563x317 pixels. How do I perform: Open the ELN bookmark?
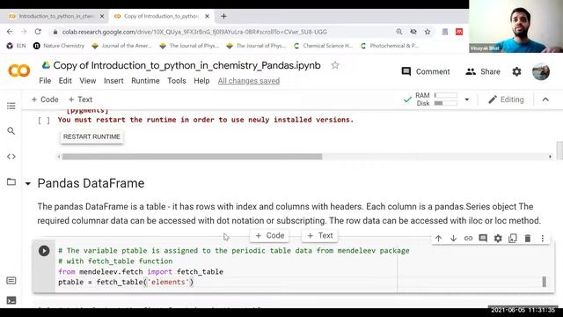point(17,46)
